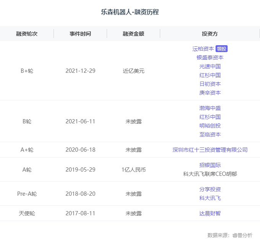
Task: Open the 至临资本 investor link
Action: [210, 134]
